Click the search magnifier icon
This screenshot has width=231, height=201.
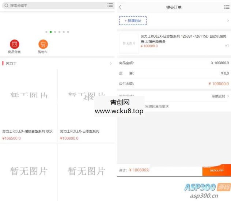click(6, 5)
